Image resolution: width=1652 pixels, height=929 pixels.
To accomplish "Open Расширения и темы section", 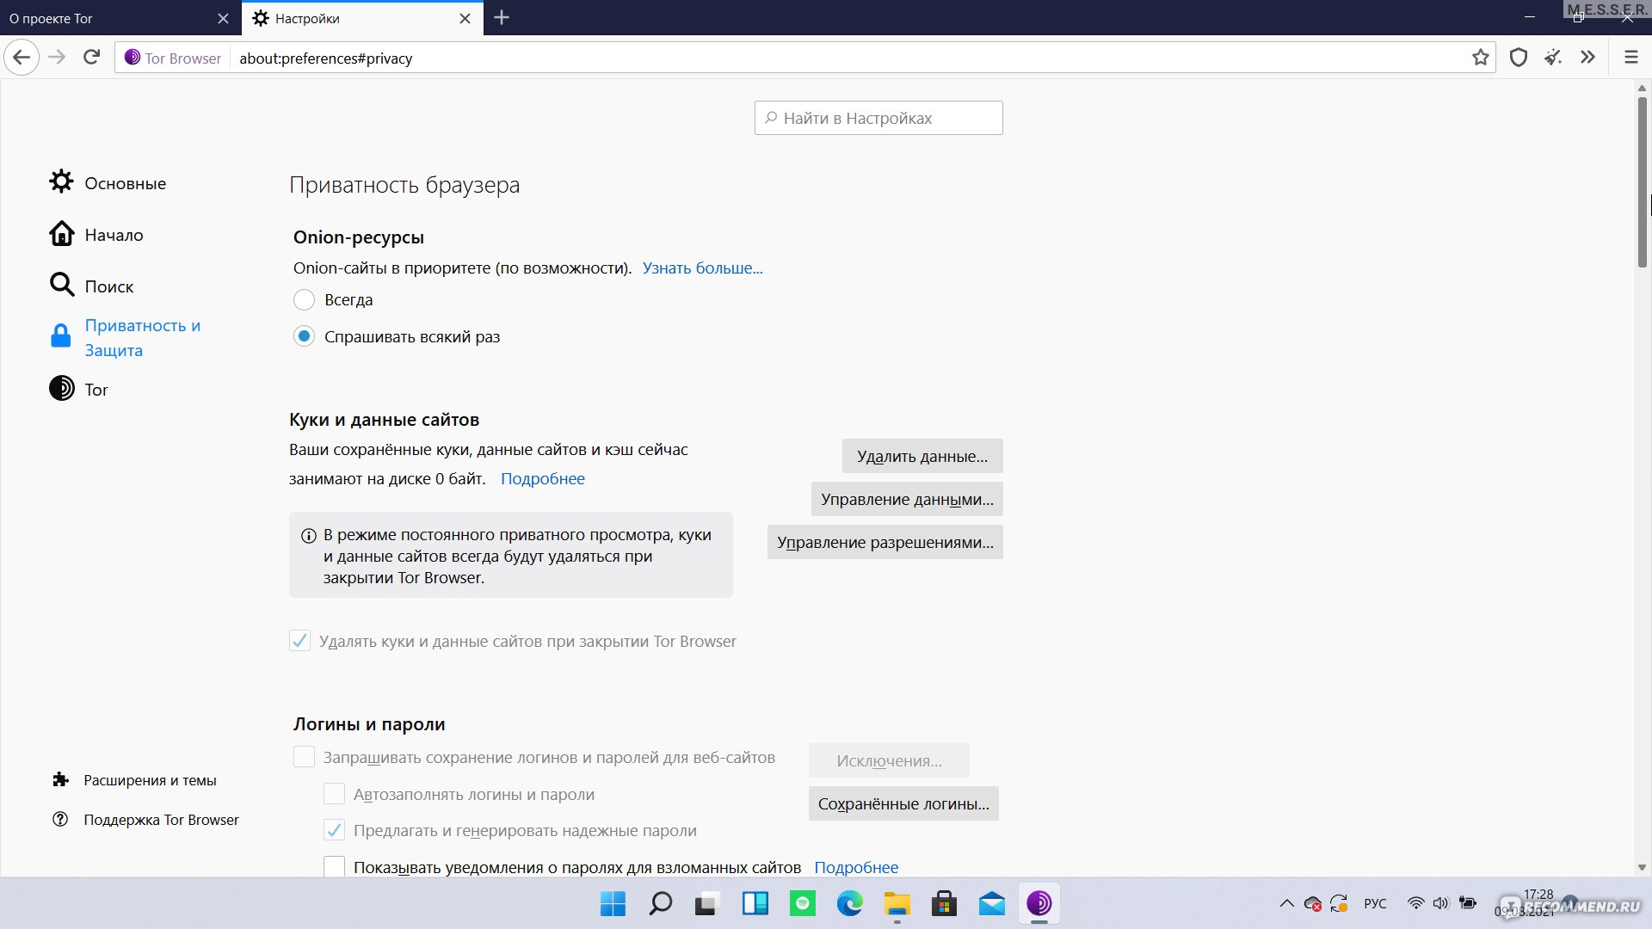I will (149, 779).
